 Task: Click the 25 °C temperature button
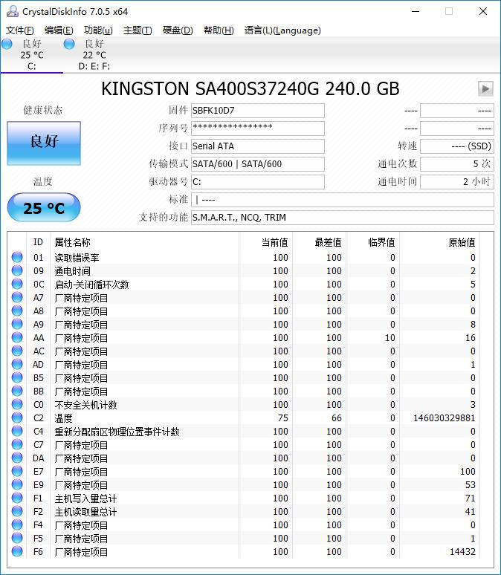(x=44, y=207)
